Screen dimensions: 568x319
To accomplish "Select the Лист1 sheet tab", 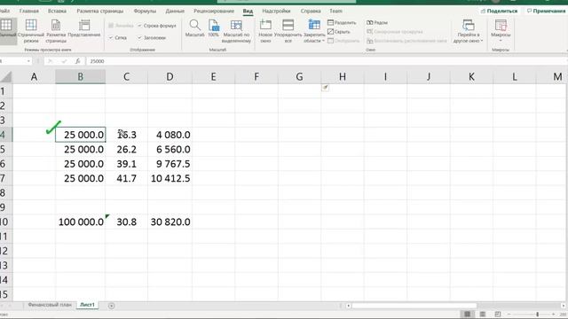I will pyautogui.click(x=87, y=305).
